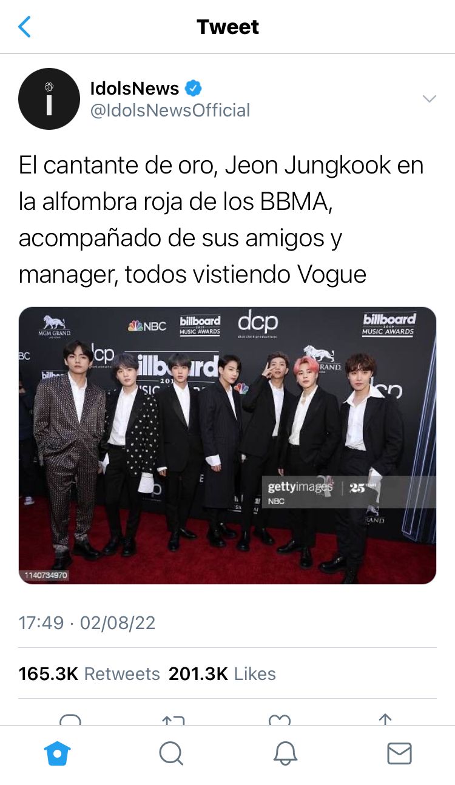Like the tweet with the heart icon

point(280,719)
